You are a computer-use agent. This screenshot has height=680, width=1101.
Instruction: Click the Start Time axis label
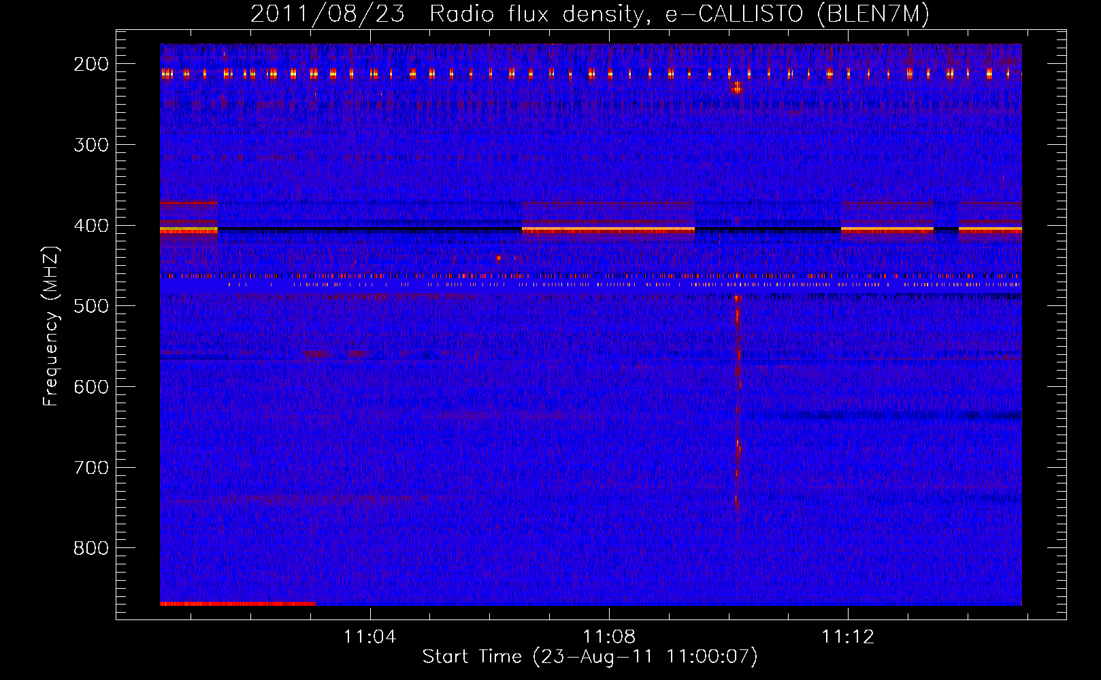589,657
